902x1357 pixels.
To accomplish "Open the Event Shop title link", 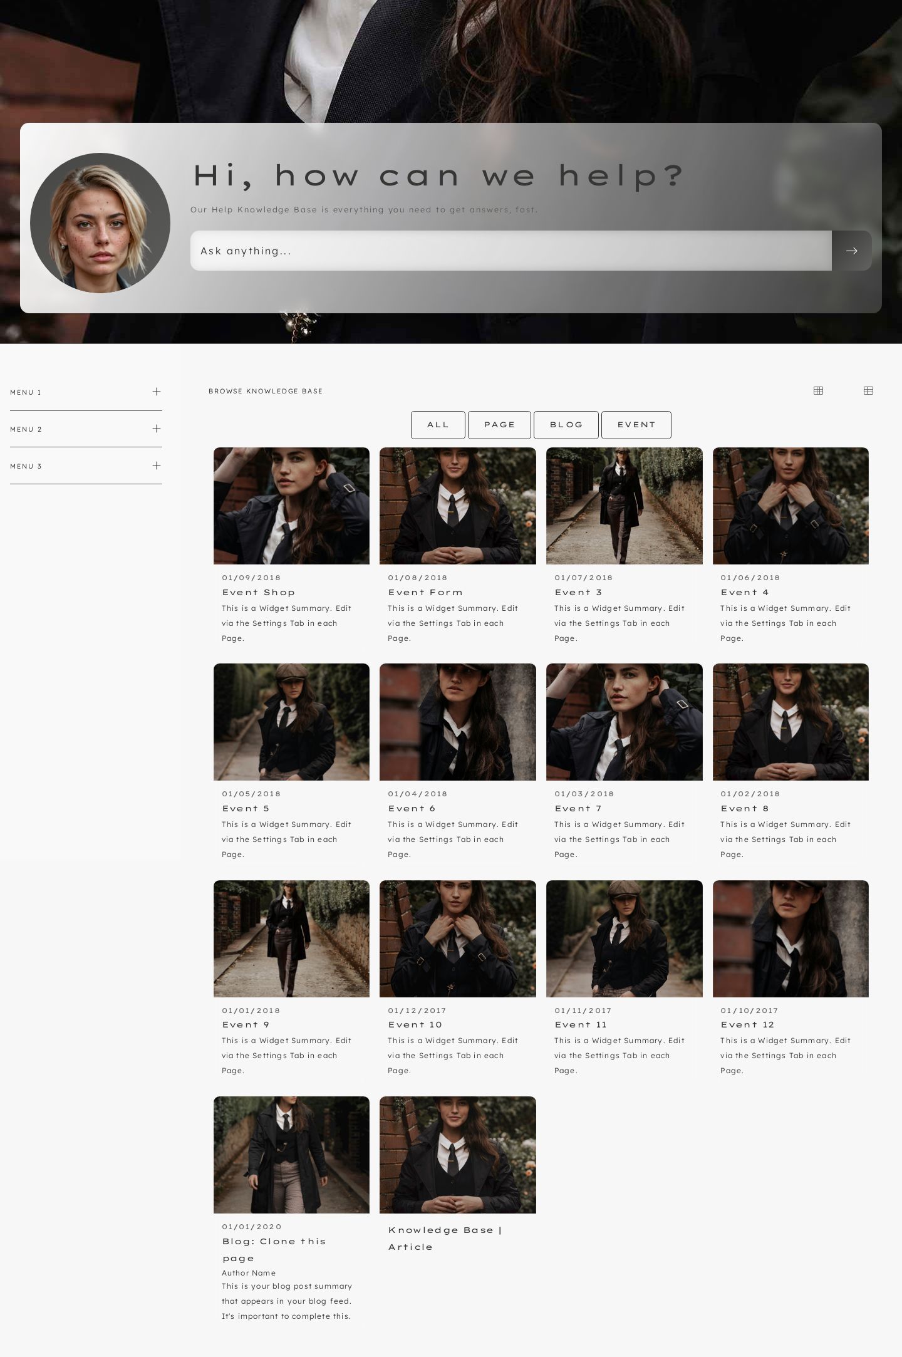I will pos(258,592).
